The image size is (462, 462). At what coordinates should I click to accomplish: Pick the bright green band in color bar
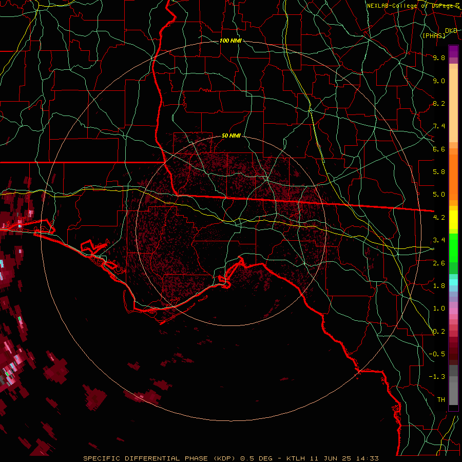(x=453, y=247)
